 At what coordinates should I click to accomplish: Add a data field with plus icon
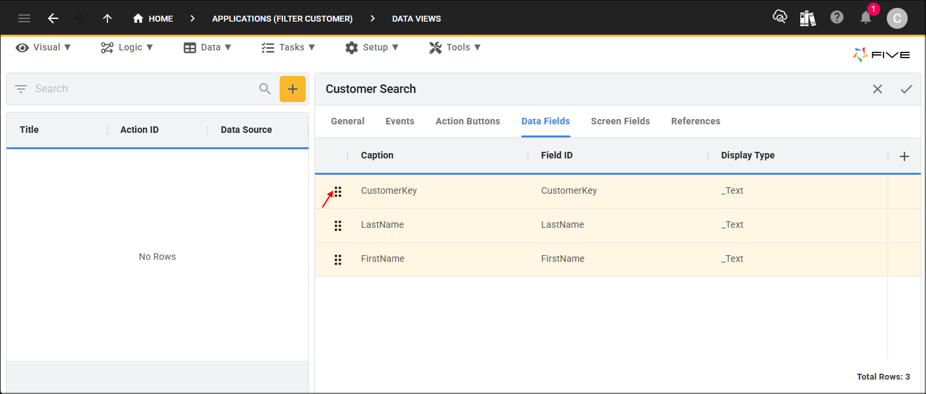(x=904, y=156)
